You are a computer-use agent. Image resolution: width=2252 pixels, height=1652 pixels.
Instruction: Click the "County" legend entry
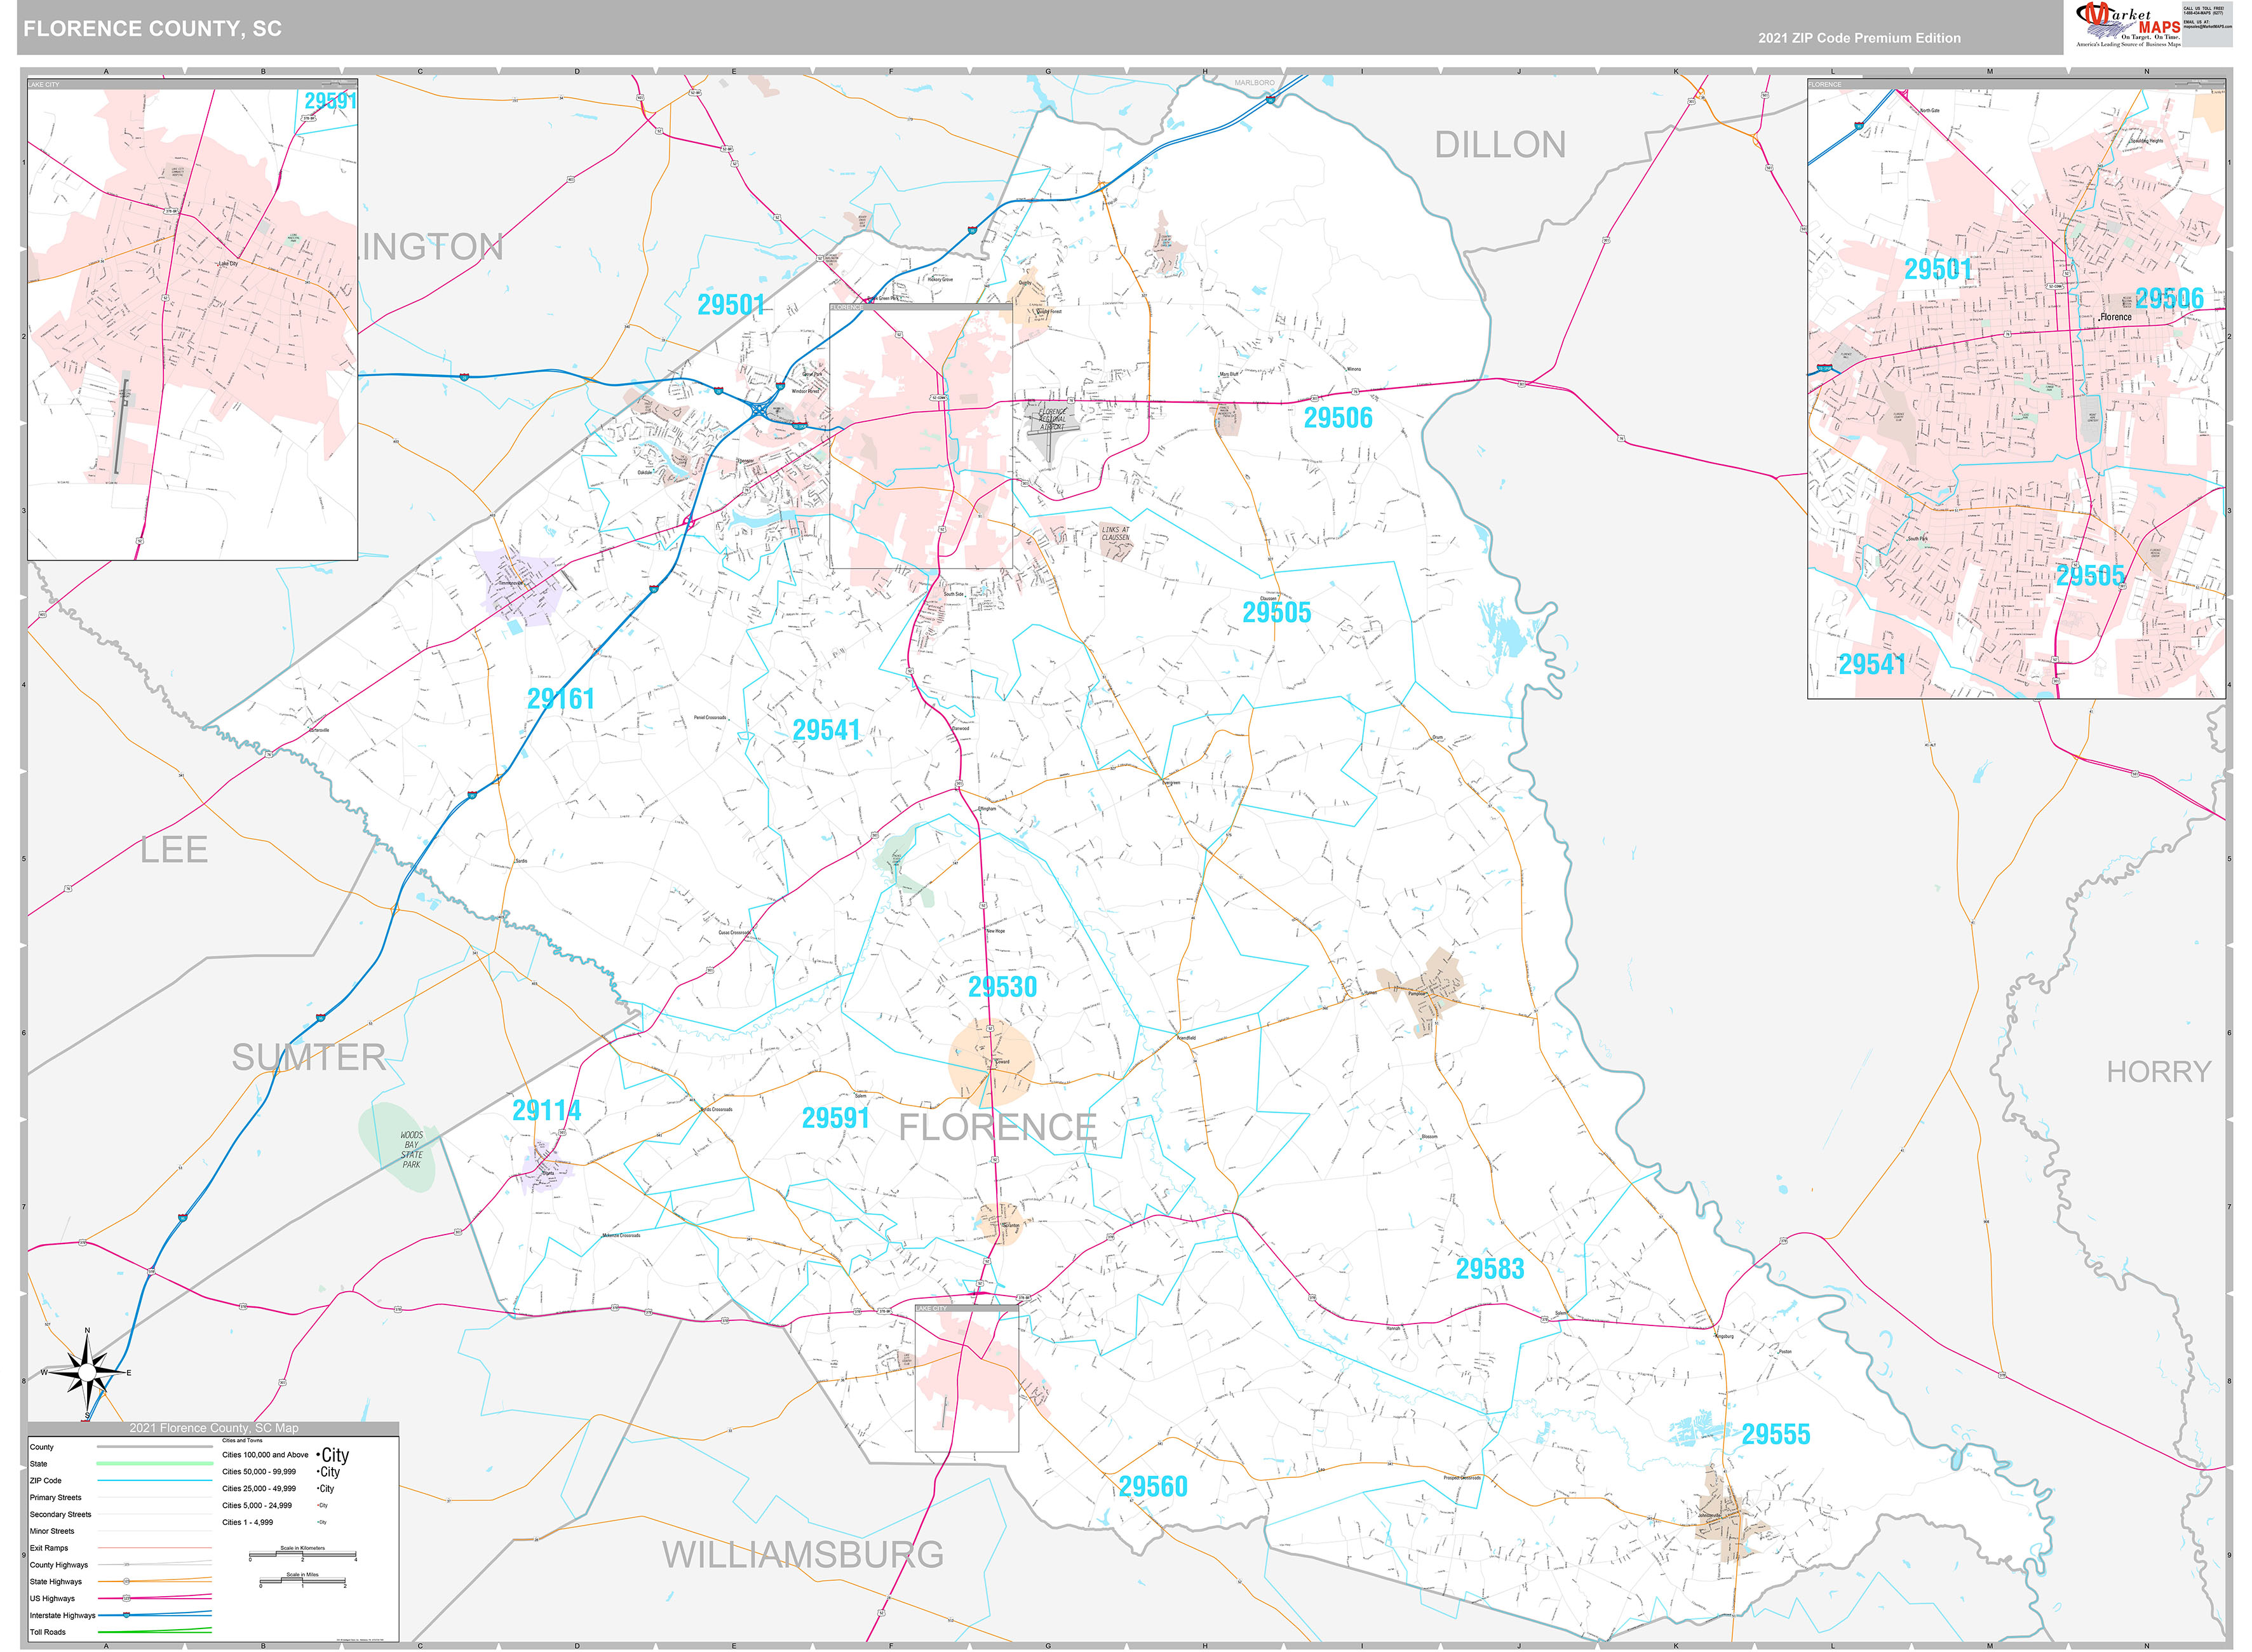tap(42, 1447)
